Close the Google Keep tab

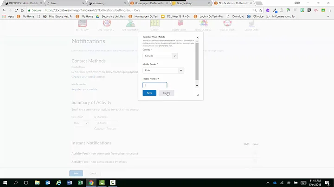coord(209,3)
